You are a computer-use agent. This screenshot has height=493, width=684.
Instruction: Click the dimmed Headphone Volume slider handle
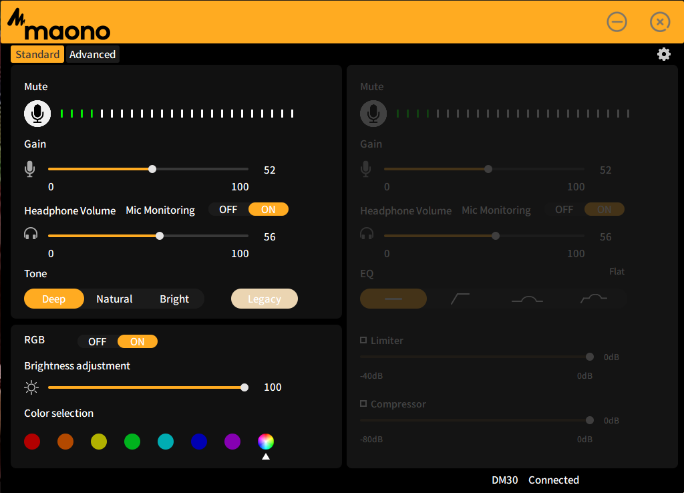click(x=496, y=236)
